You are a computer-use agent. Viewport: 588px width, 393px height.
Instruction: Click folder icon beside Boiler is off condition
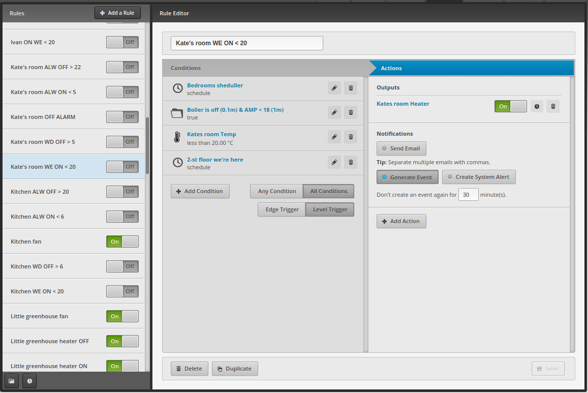(x=177, y=113)
